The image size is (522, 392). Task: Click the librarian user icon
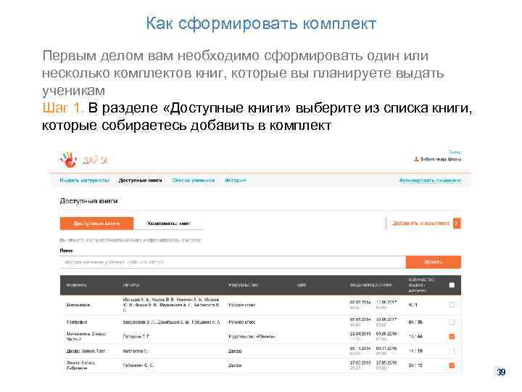416,159
